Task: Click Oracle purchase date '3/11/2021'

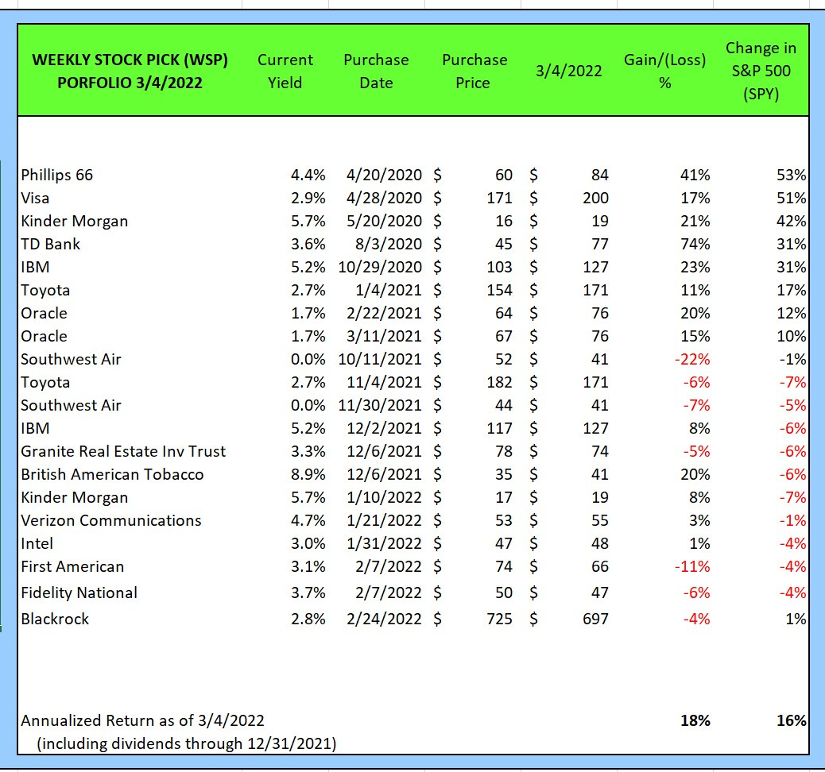Action: tap(384, 336)
